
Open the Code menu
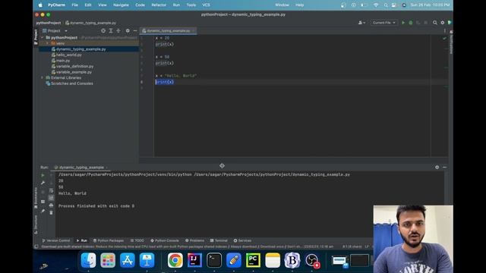(140, 5)
